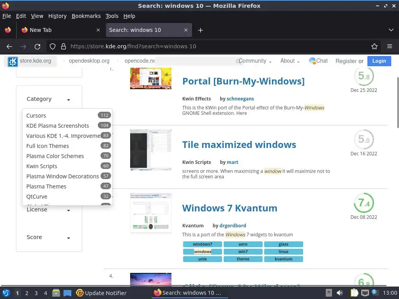The image size is (399, 299).
Task: Click the removable media eject tray icon
Action: (x=329, y=293)
